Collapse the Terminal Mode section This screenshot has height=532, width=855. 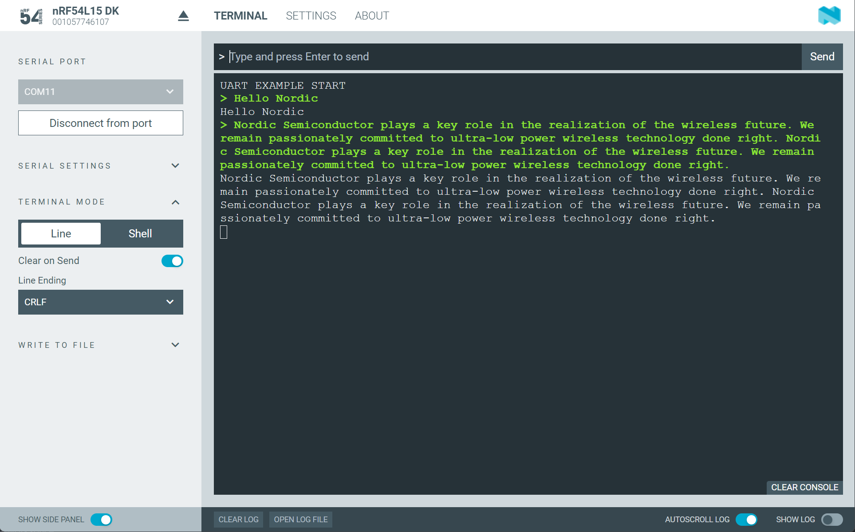coord(100,202)
